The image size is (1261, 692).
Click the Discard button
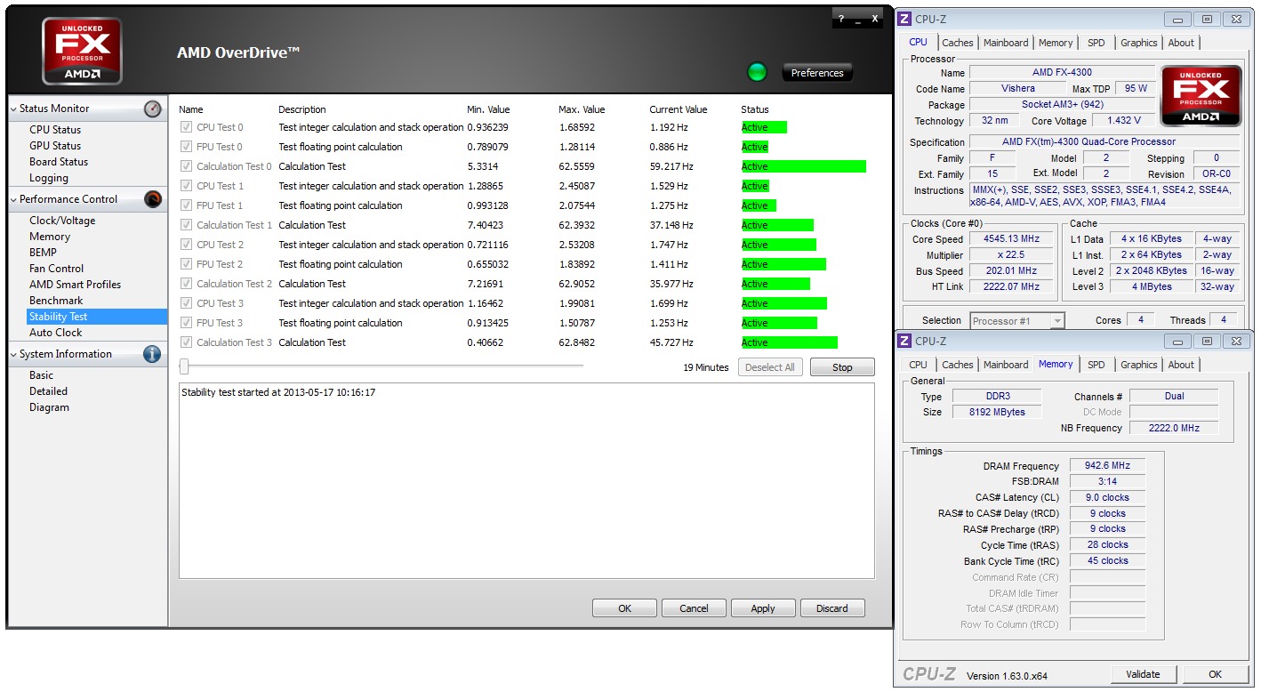[832, 608]
